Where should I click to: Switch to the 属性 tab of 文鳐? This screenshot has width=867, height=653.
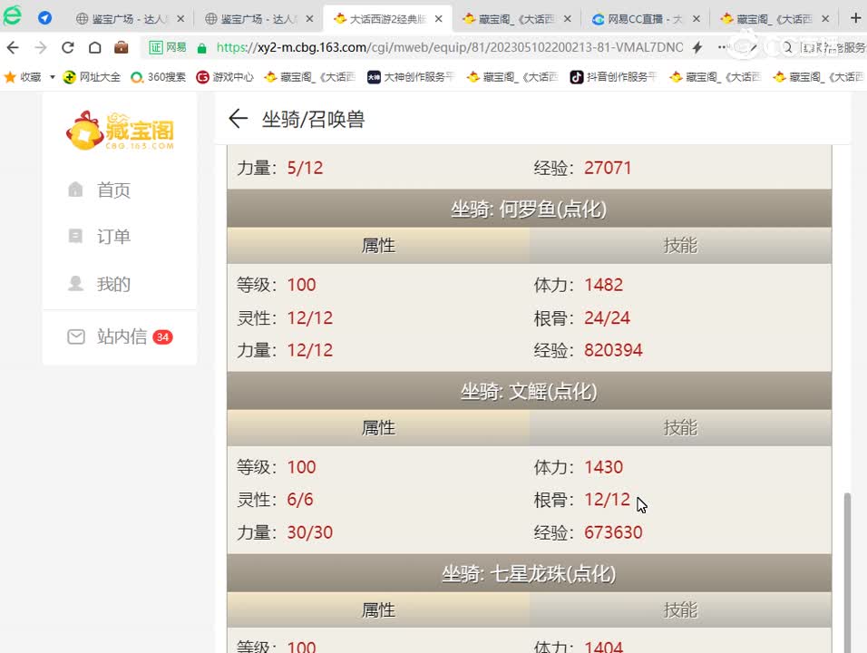[x=377, y=427]
